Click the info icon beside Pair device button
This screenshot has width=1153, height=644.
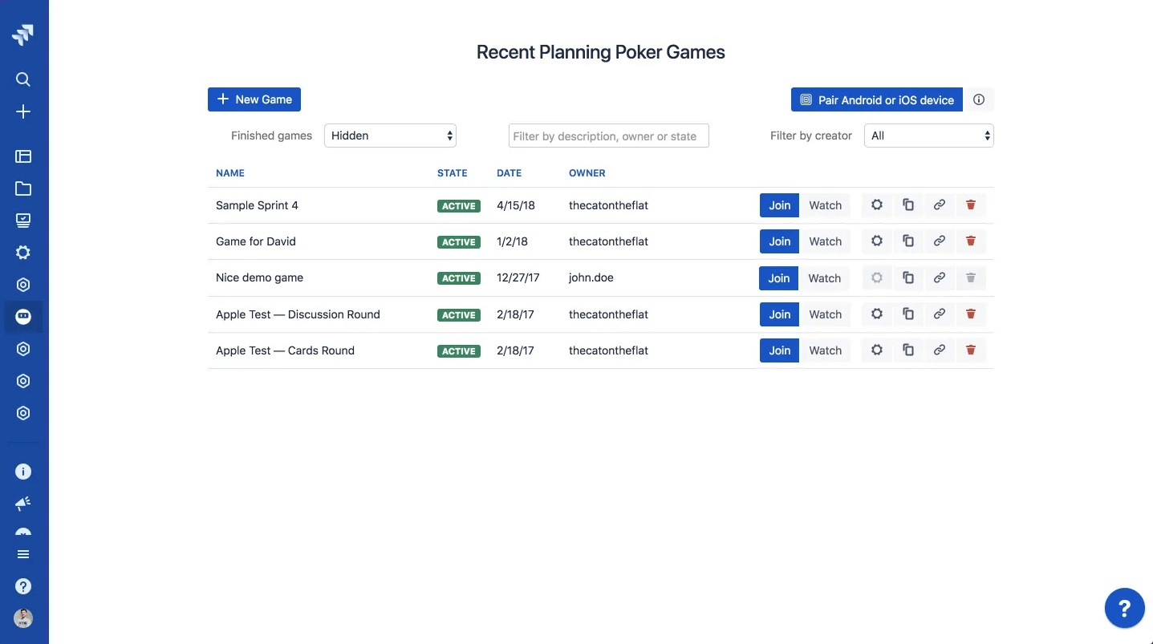coord(978,99)
